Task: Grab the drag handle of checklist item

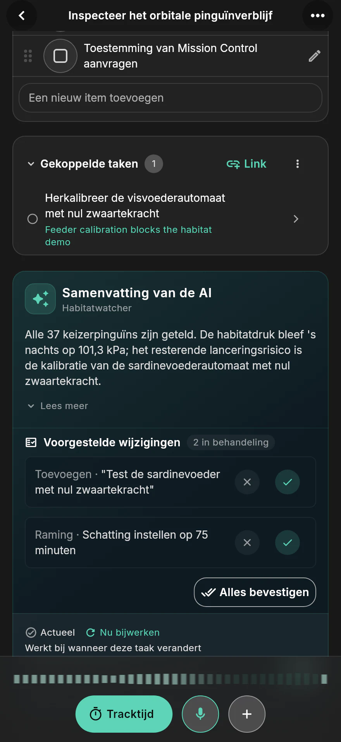Action: (x=28, y=56)
